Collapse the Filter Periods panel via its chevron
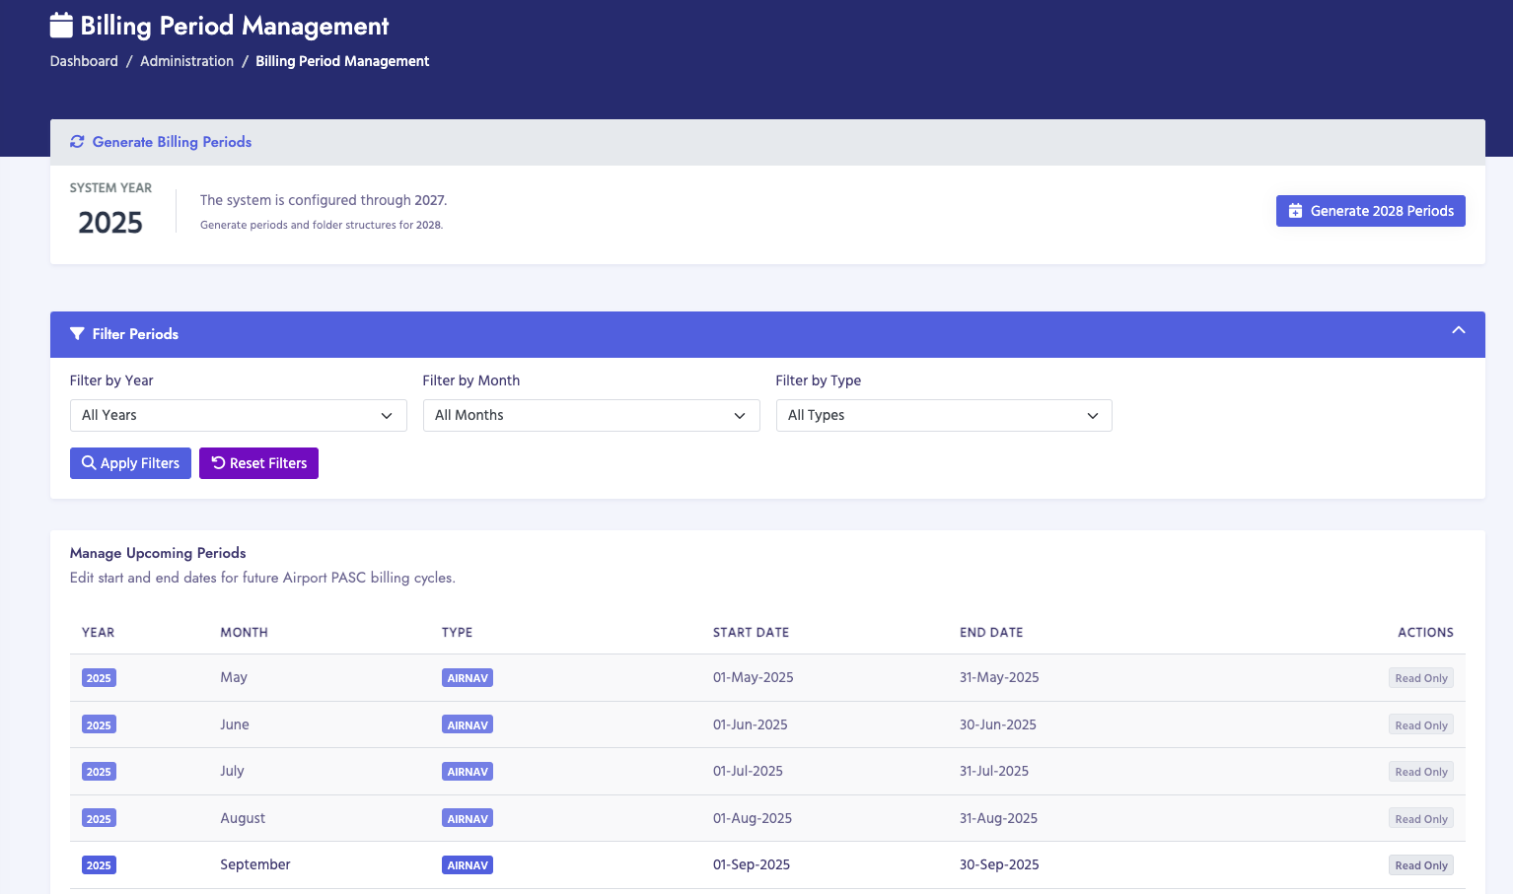Image resolution: width=1513 pixels, height=894 pixels. click(x=1458, y=332)
